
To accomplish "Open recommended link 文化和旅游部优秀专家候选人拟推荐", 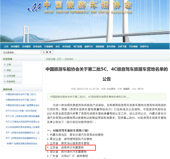I will pyautogui.click(x=23, y=127).
